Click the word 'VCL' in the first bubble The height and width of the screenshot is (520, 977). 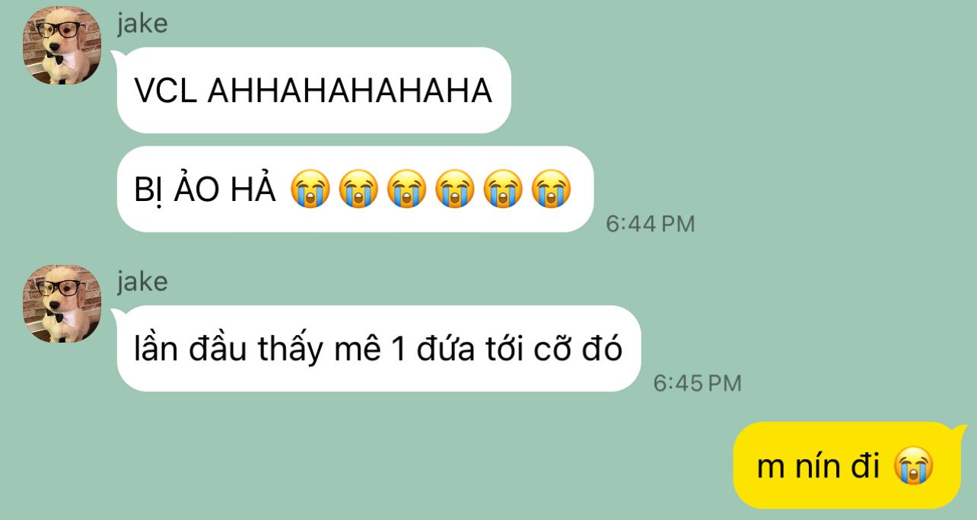click(166, 91)
